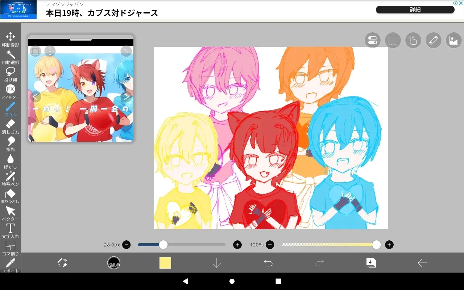The height and width of the screenshot is (290, 464).
Task: Click the 100% opacity value label
Action: pyautogui.click(x=257, y=245)
